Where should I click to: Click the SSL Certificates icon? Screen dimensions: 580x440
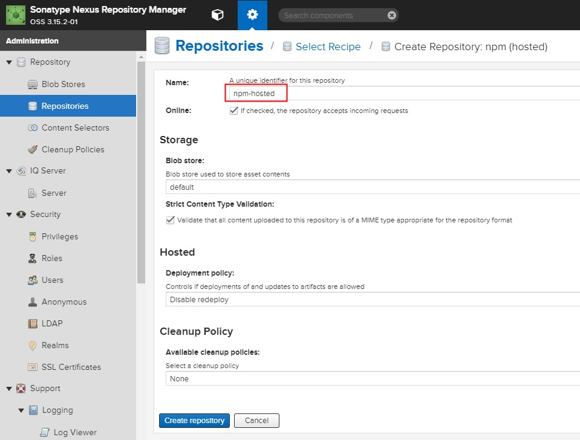(x=33, y=367)
